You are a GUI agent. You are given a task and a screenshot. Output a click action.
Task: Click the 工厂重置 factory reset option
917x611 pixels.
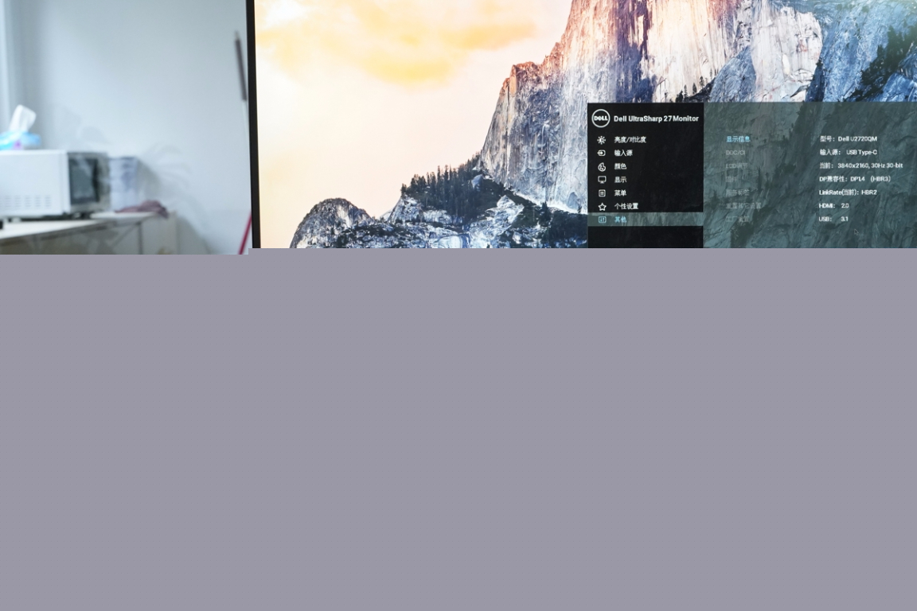point(738,219)
